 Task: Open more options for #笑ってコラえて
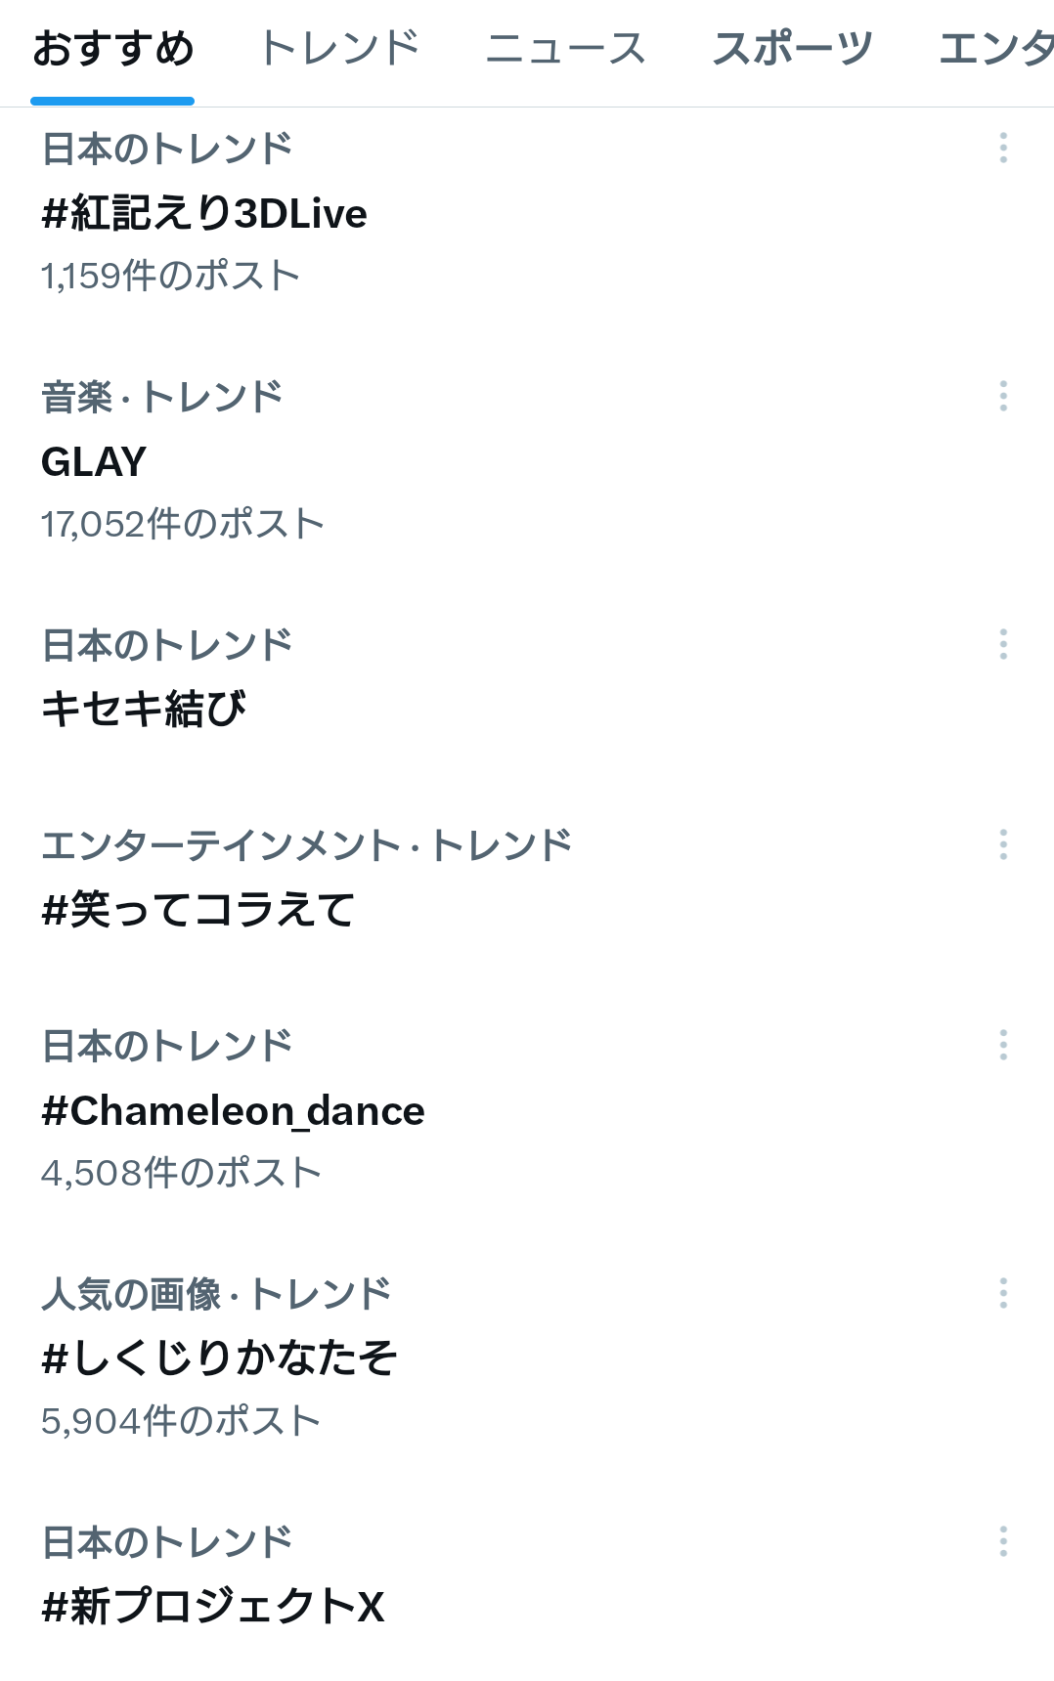(x=1003, y=844)
